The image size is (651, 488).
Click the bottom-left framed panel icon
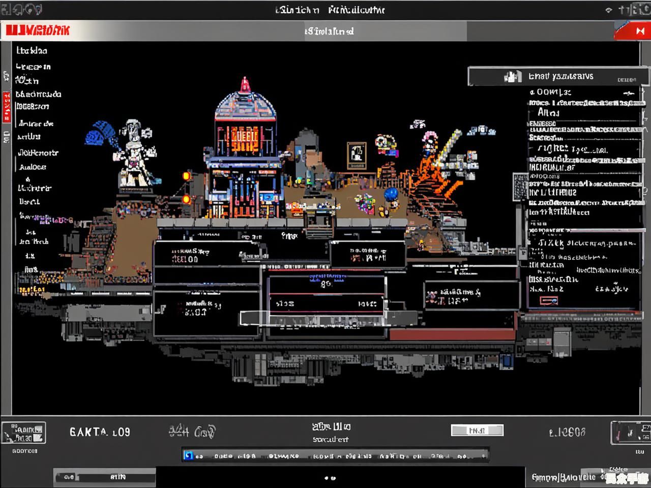click(23, 433)
